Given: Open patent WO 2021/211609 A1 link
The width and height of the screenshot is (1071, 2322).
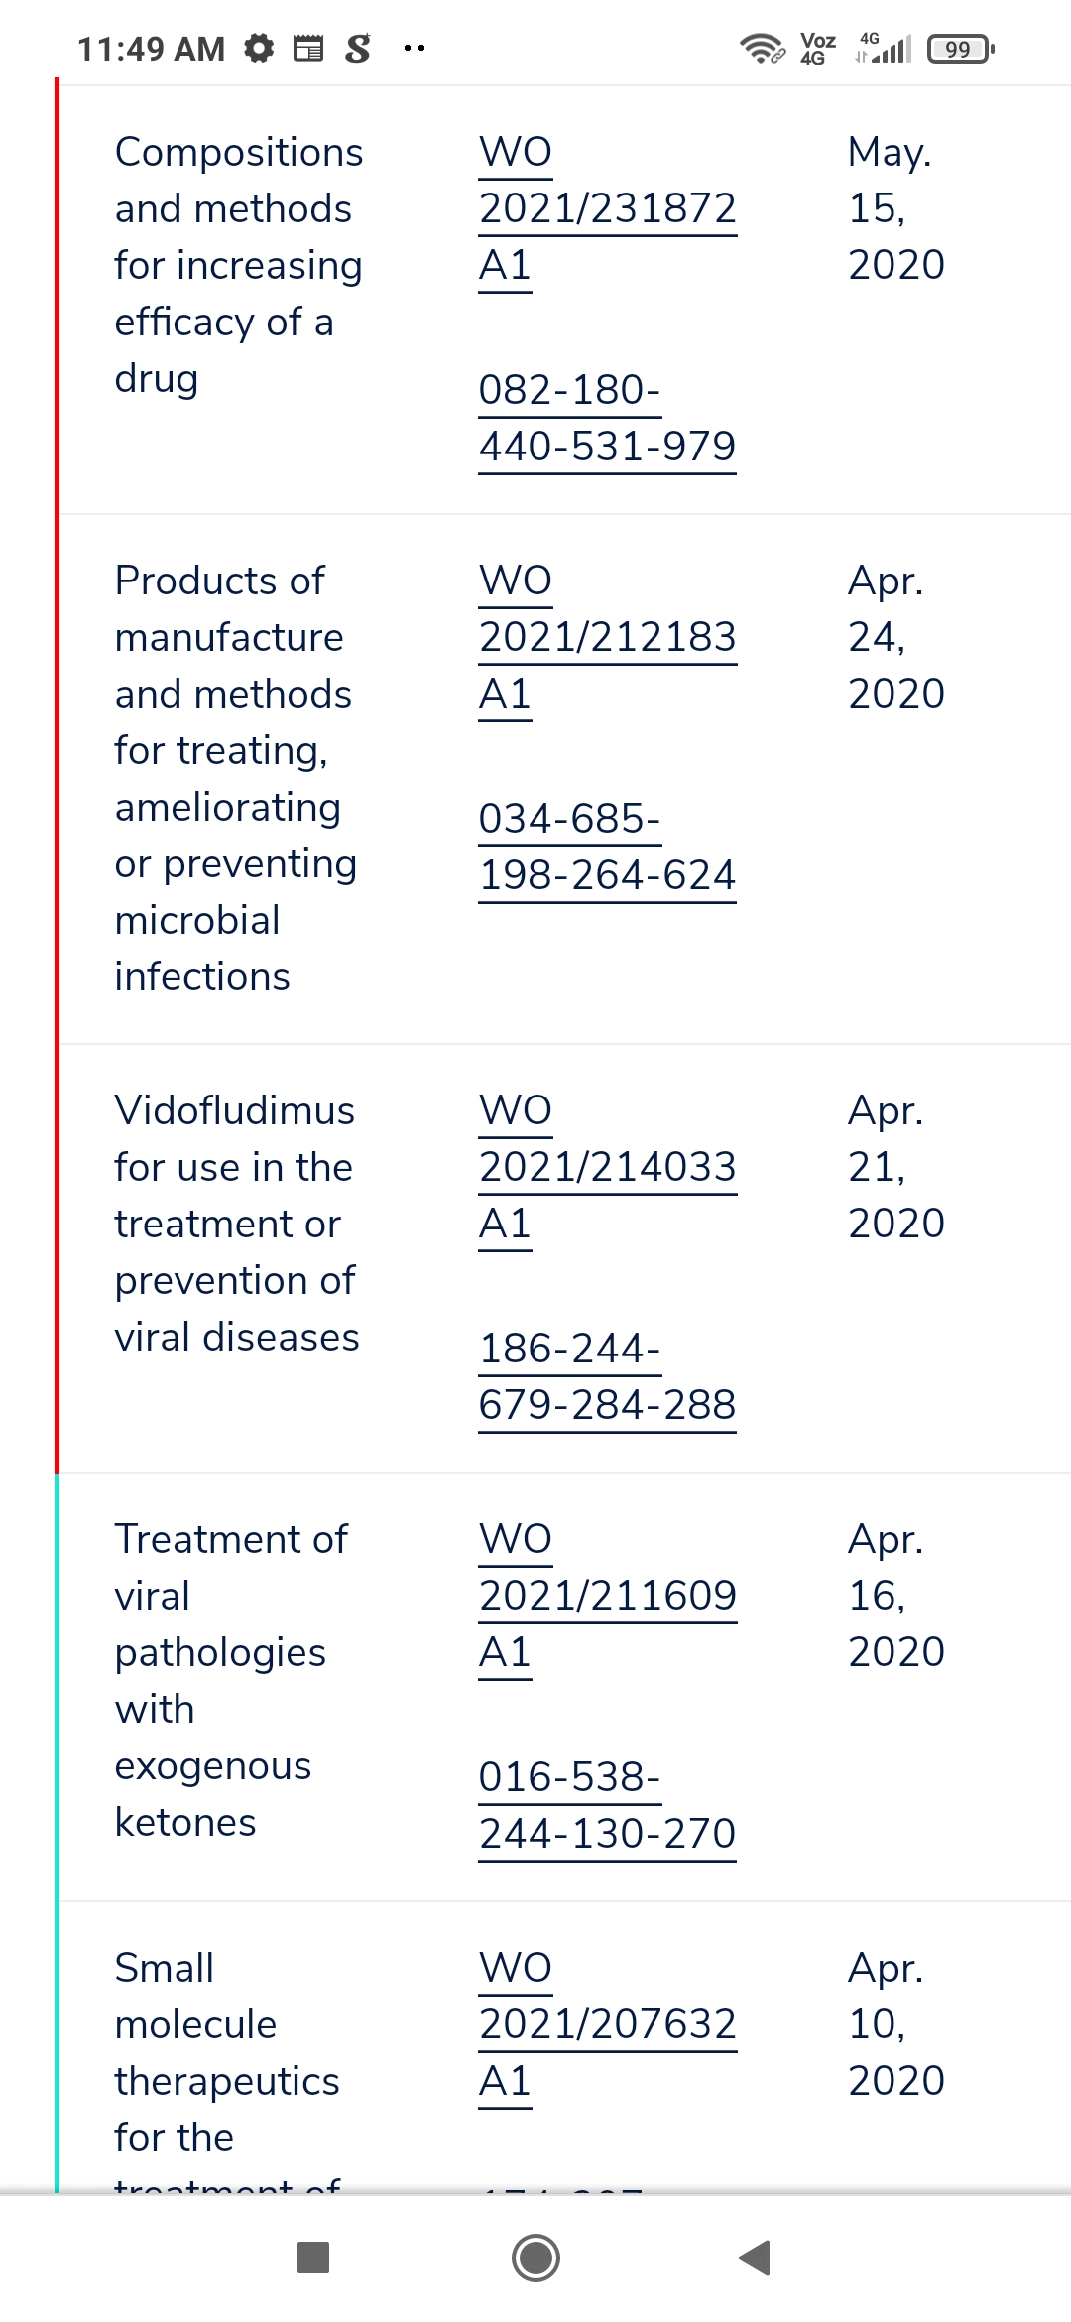Looking at the screenshot, I should pyautogui.click(x=607, y=1596).
